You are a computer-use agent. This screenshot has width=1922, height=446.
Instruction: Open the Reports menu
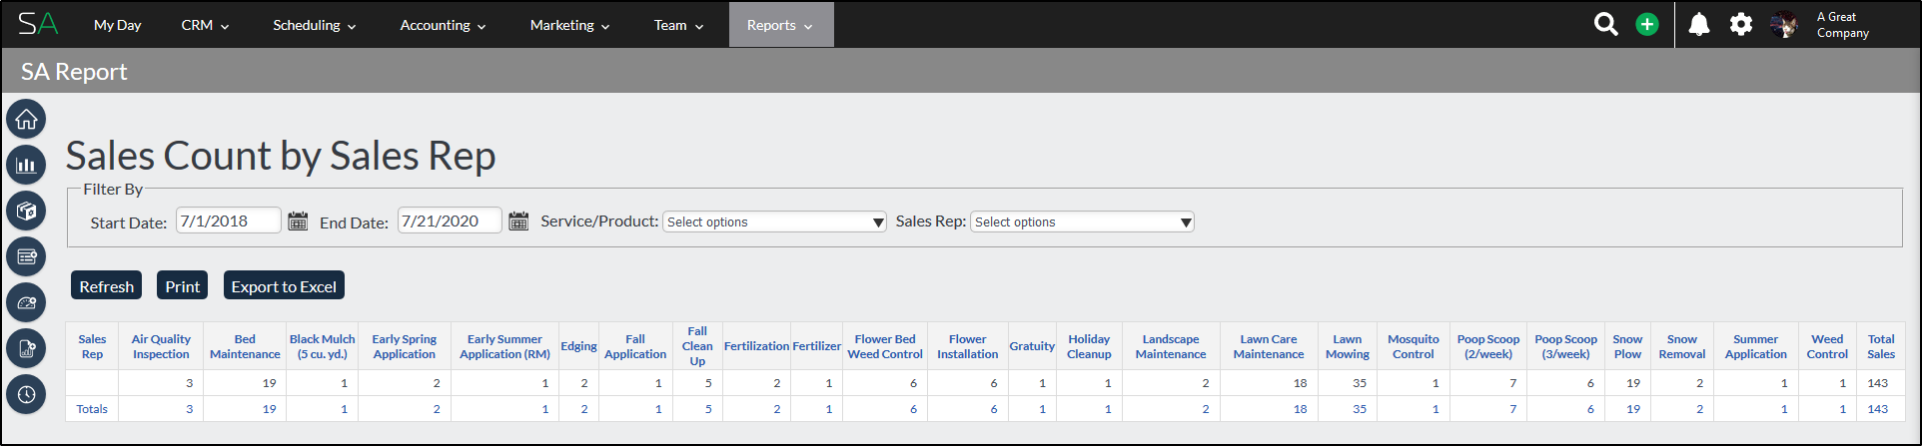[780, 25]
